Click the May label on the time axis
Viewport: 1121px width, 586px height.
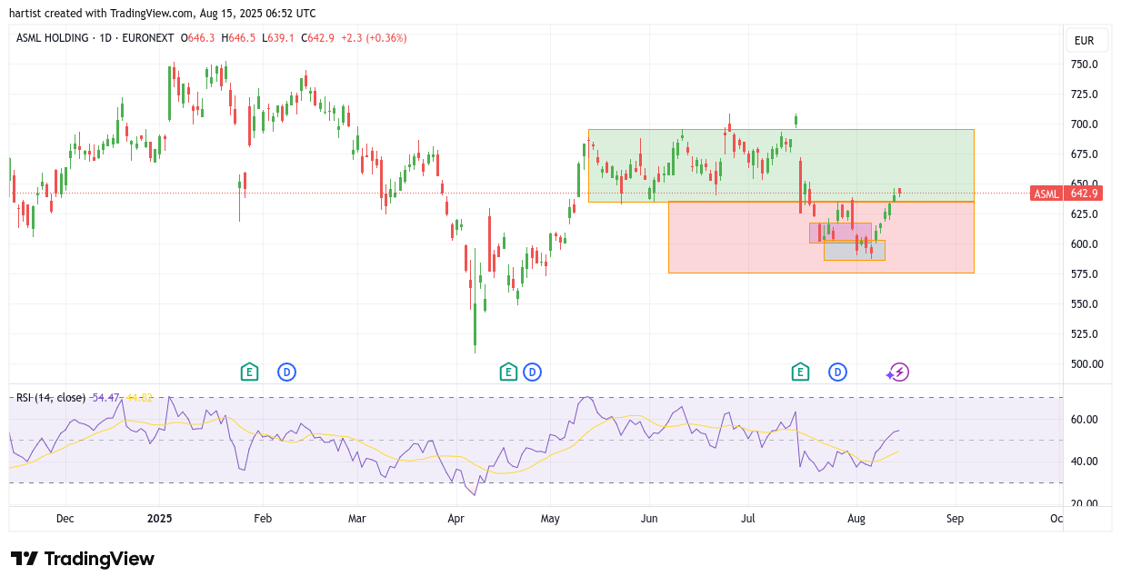click(x=550, y=519)
